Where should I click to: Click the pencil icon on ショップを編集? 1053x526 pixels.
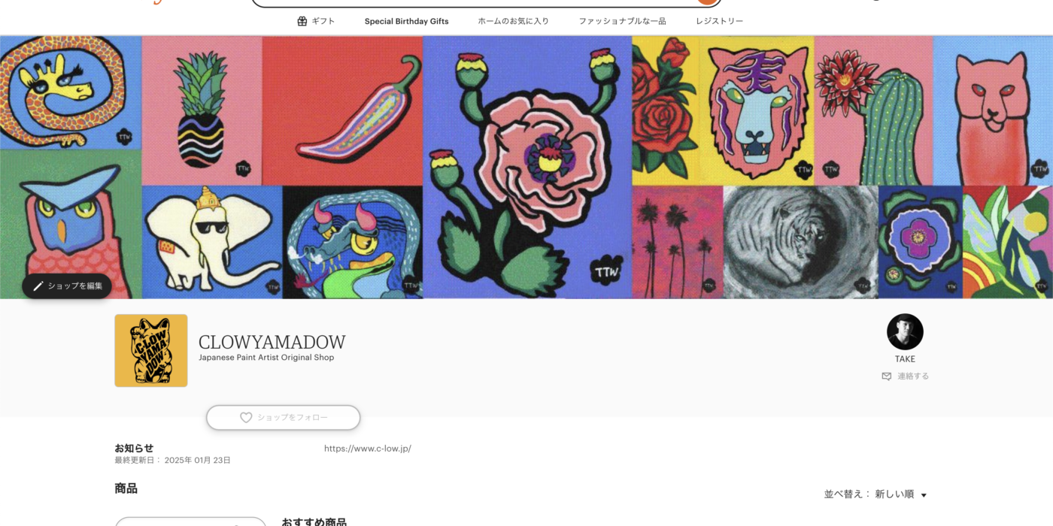[x=38, y=286]
